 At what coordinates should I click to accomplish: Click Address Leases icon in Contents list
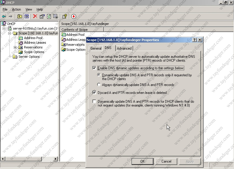pyautogui.click(x=63, y=40)
